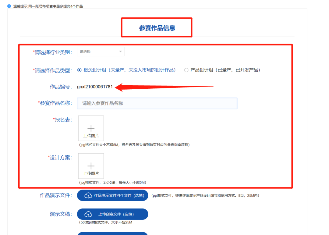Click the 请选择作品类型 label
The height and width of the screenshot is (235, 329).
pyautogui.click(x=52, y=70)
